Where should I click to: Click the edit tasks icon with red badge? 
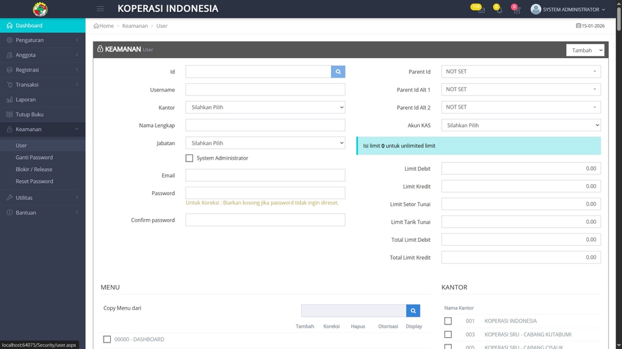516,10
